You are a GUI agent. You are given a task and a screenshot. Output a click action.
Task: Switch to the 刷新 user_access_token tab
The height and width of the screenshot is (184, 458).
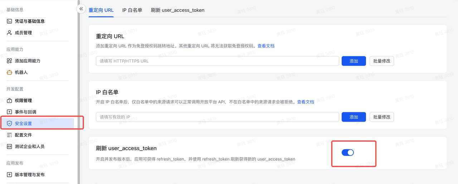177,10
